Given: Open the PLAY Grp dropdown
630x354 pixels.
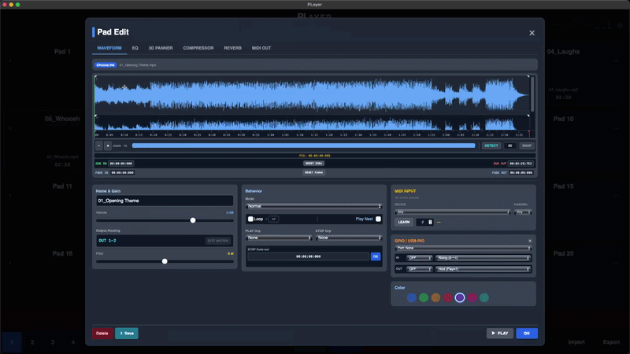Looking at the screenshot, I should (279, 237).
